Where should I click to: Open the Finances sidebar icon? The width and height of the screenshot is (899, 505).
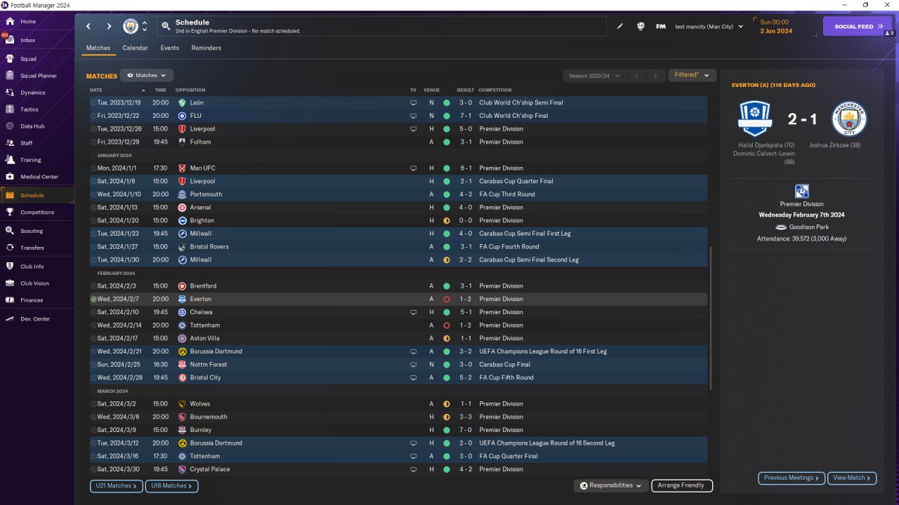click(x=10, y=299)
